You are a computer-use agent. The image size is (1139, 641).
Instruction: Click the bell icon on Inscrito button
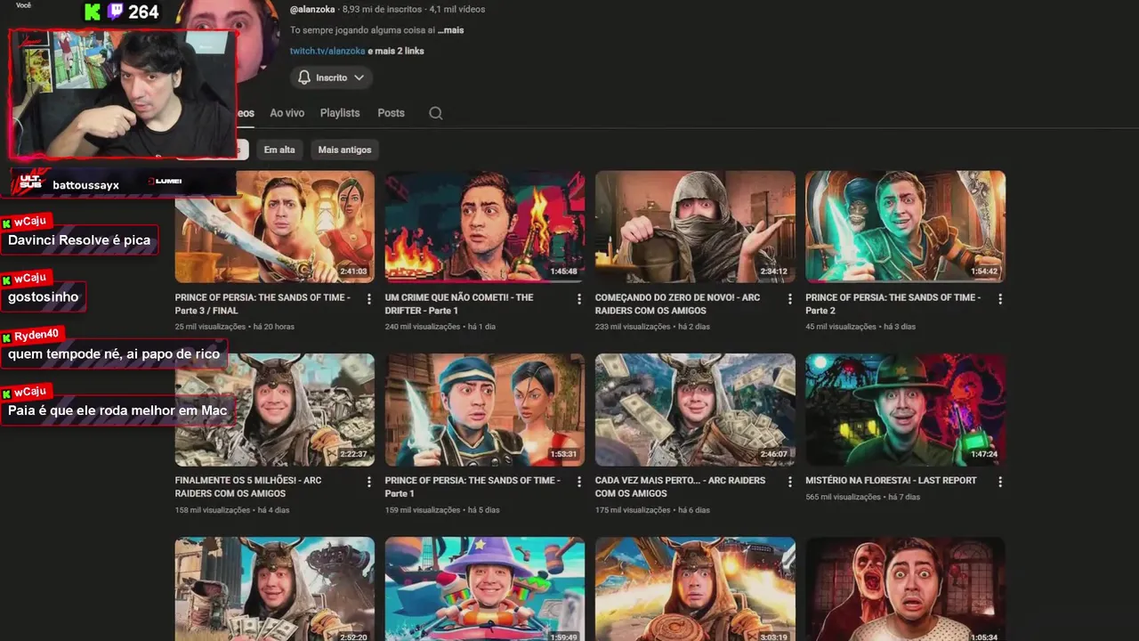(x=304, y=77)
